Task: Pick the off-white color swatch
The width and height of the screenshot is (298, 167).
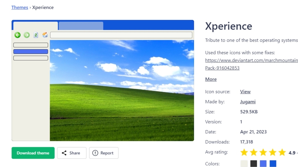Action: tap(244, 163)
